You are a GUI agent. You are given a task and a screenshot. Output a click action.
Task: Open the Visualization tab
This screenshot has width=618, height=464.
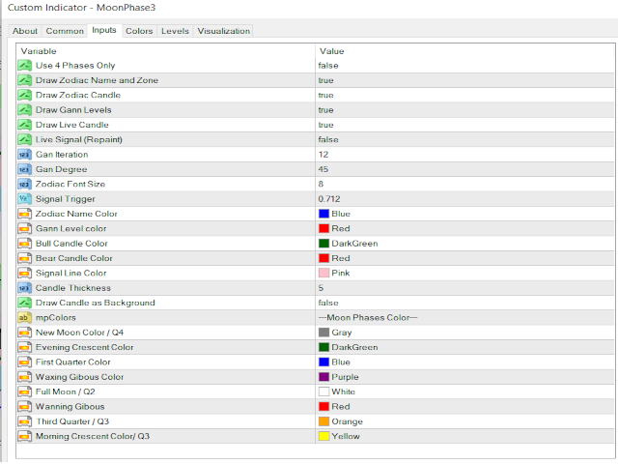(223, 31)
